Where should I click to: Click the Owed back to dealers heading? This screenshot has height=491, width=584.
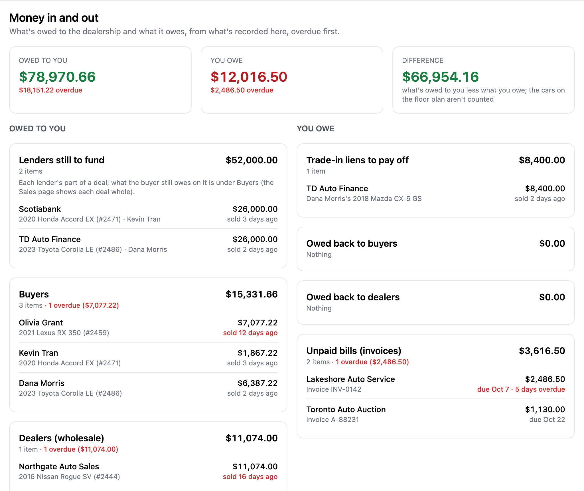coord(353,297)
